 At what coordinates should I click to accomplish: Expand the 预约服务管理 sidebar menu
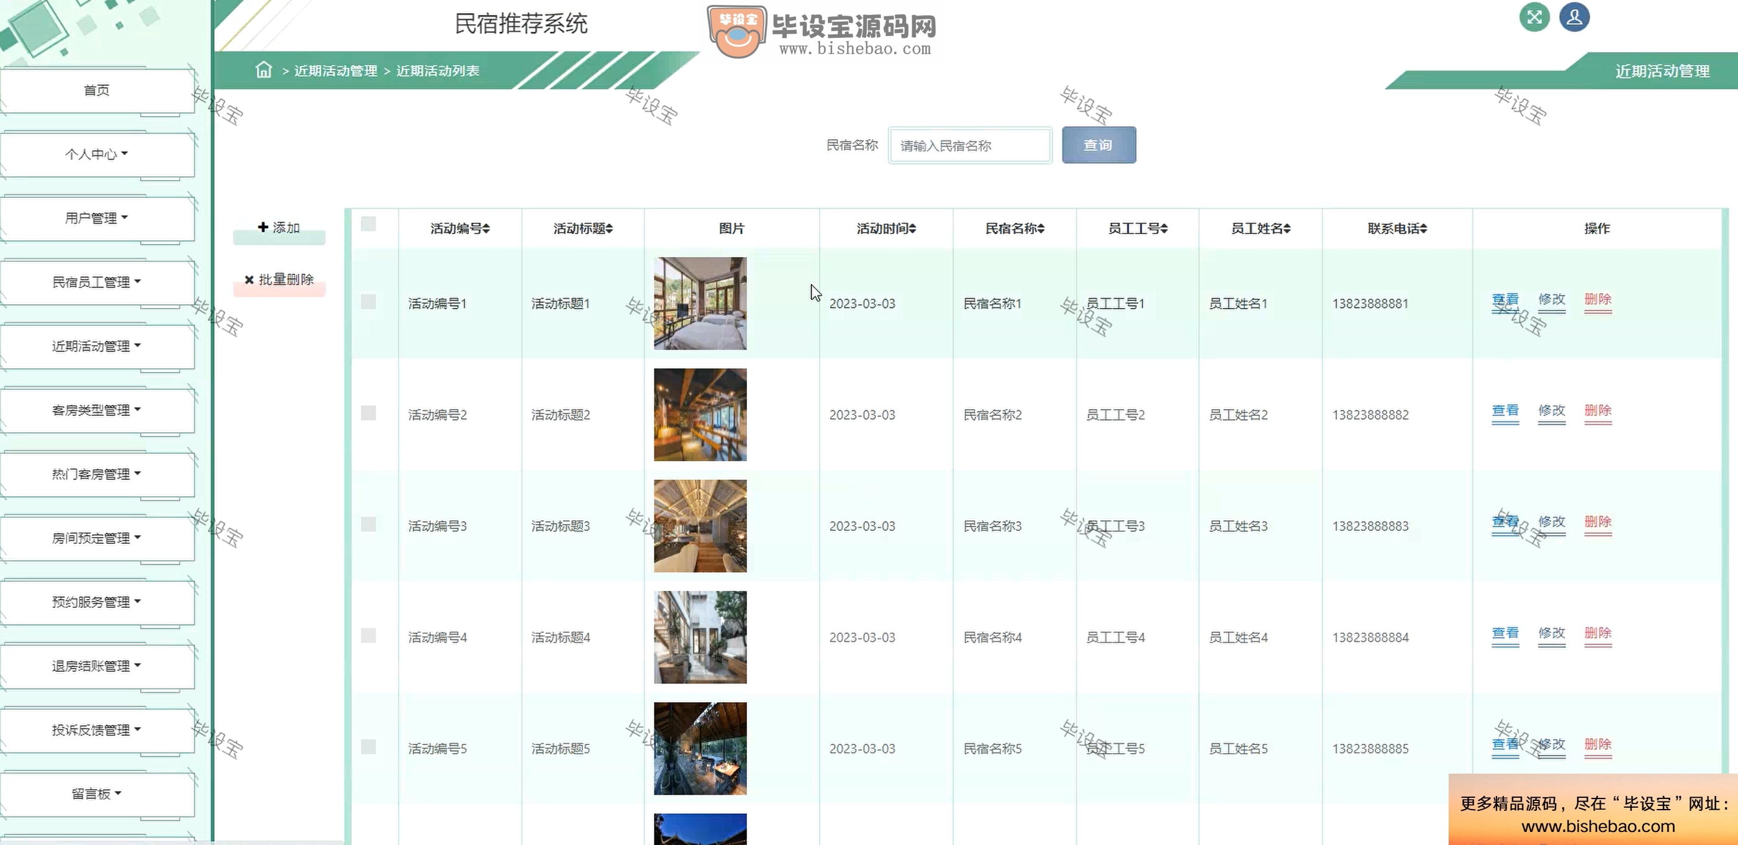(x=97, y=603)
